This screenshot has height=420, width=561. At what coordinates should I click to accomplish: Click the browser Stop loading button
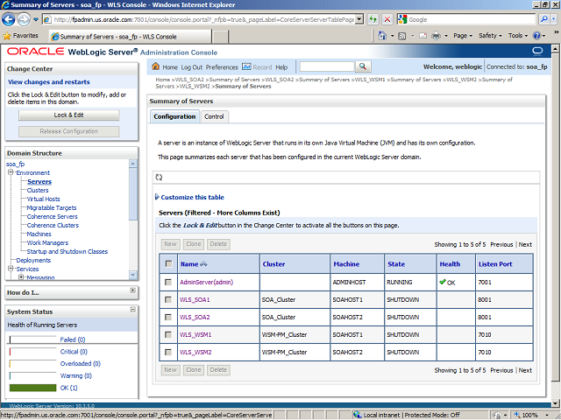[388, 19]
